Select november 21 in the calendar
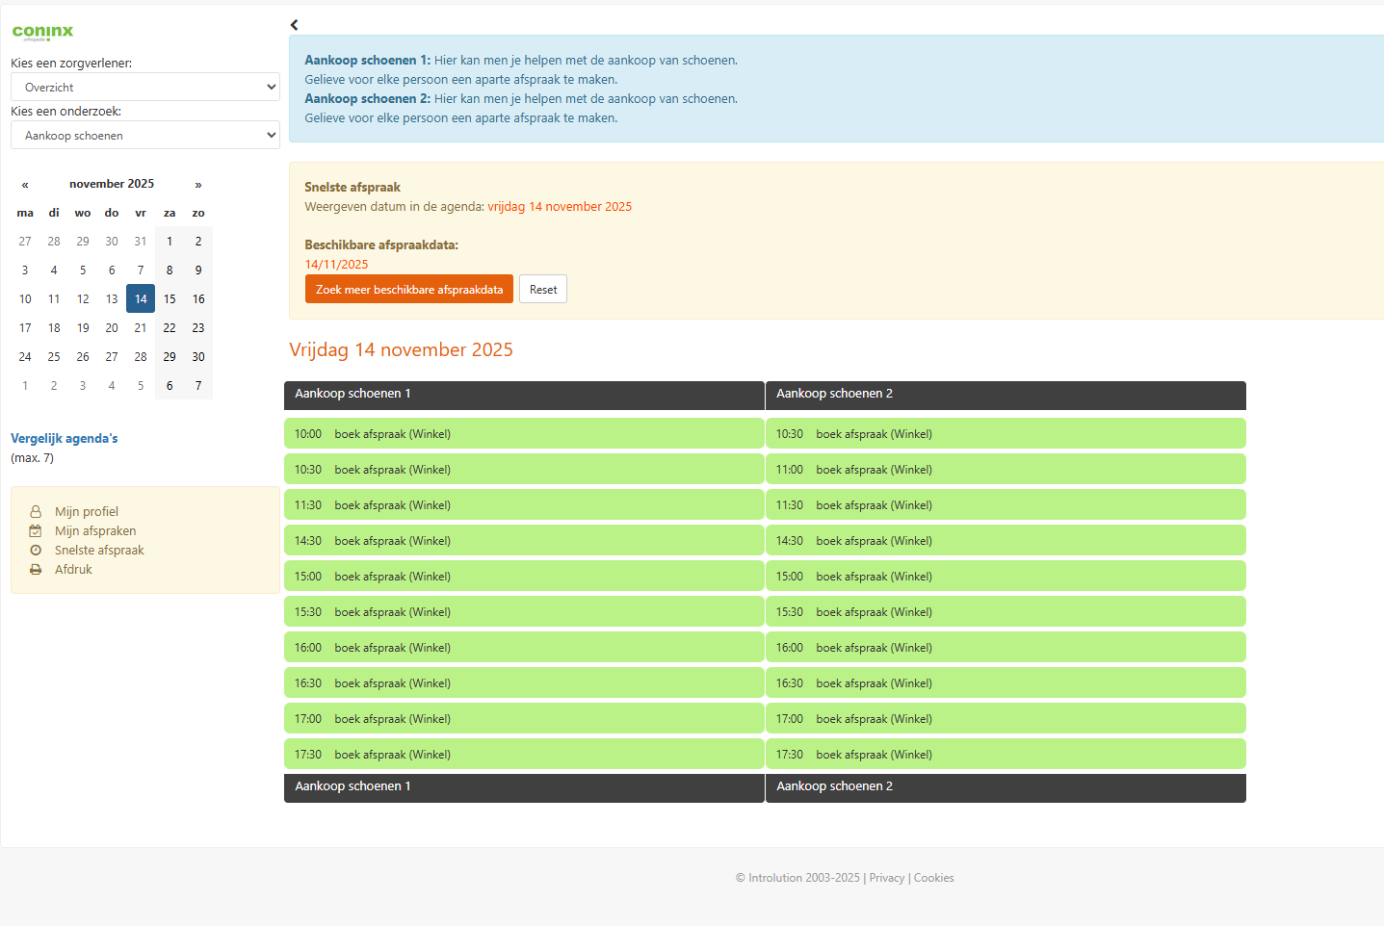The image size is (1384, 926). (x=141, y=328)
